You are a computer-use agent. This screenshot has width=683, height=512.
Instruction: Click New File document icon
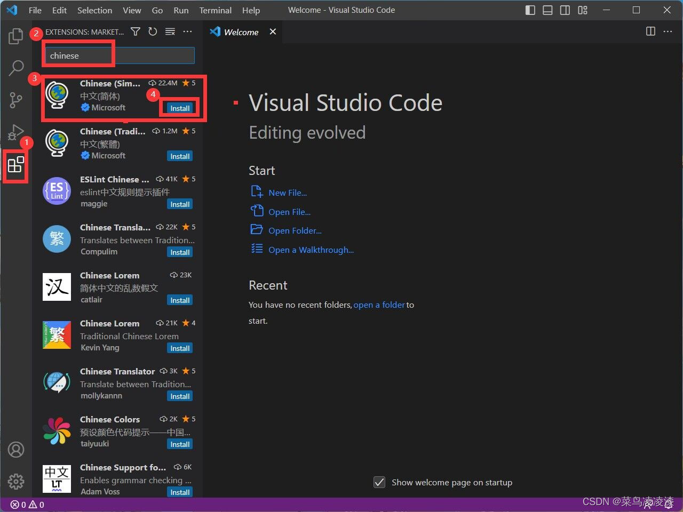(x=257, y=191)
